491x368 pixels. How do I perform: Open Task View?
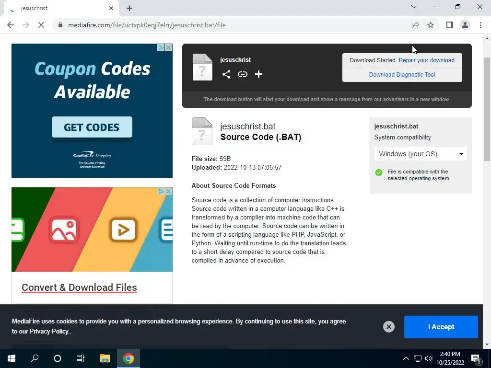[81, 358]
